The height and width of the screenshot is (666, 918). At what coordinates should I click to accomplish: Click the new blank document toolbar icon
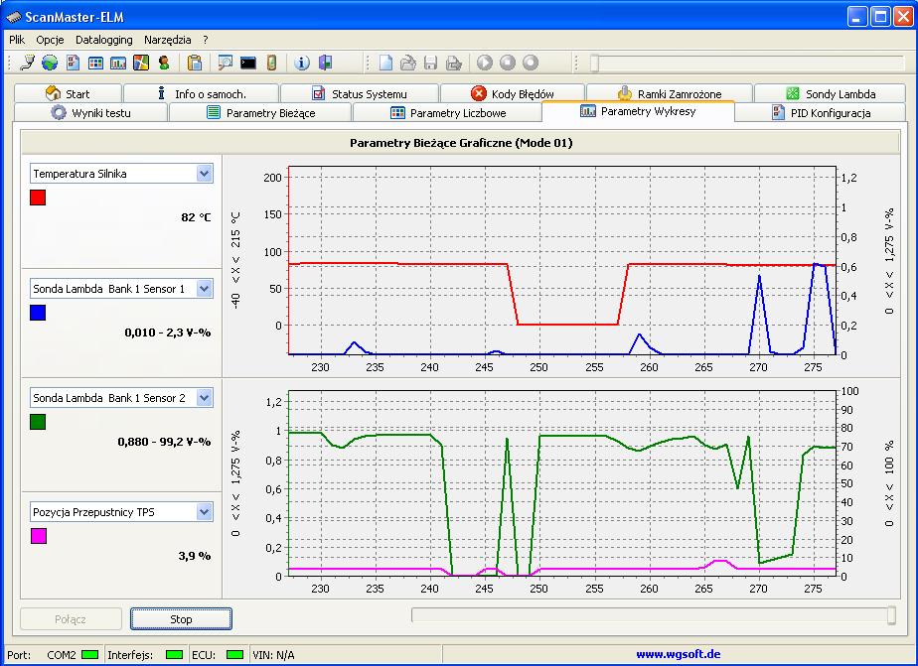[385, 63]
